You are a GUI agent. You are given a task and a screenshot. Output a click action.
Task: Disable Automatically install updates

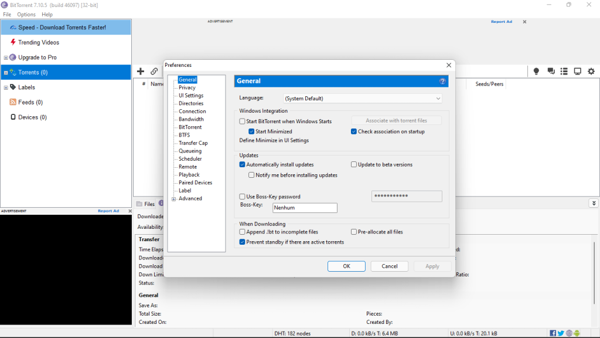[242, 164]
